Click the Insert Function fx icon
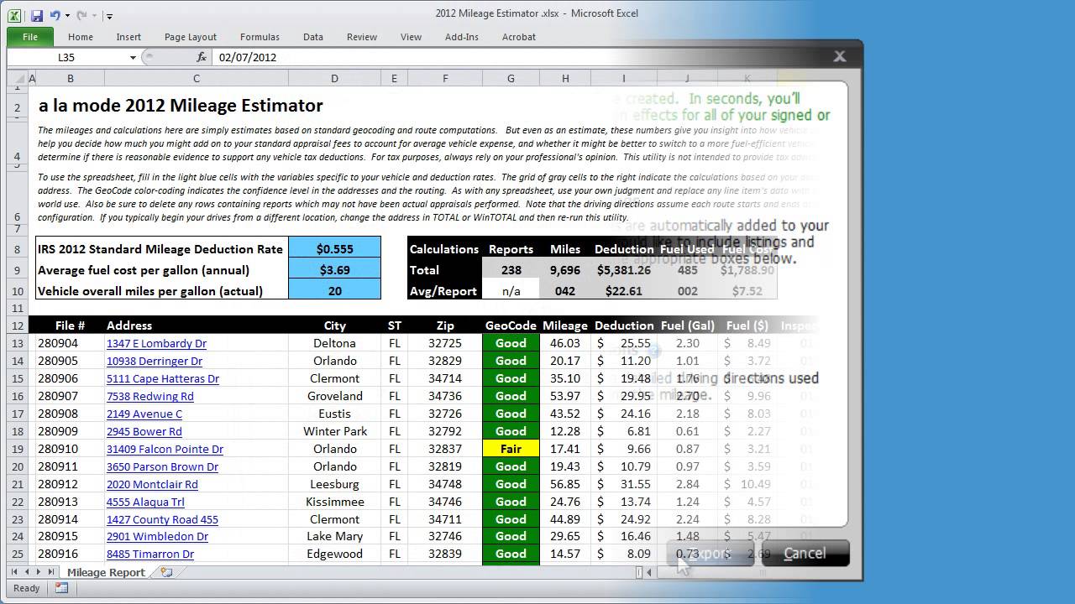The width and height of the screenshot is (1075, 604). tap(202, 58)
